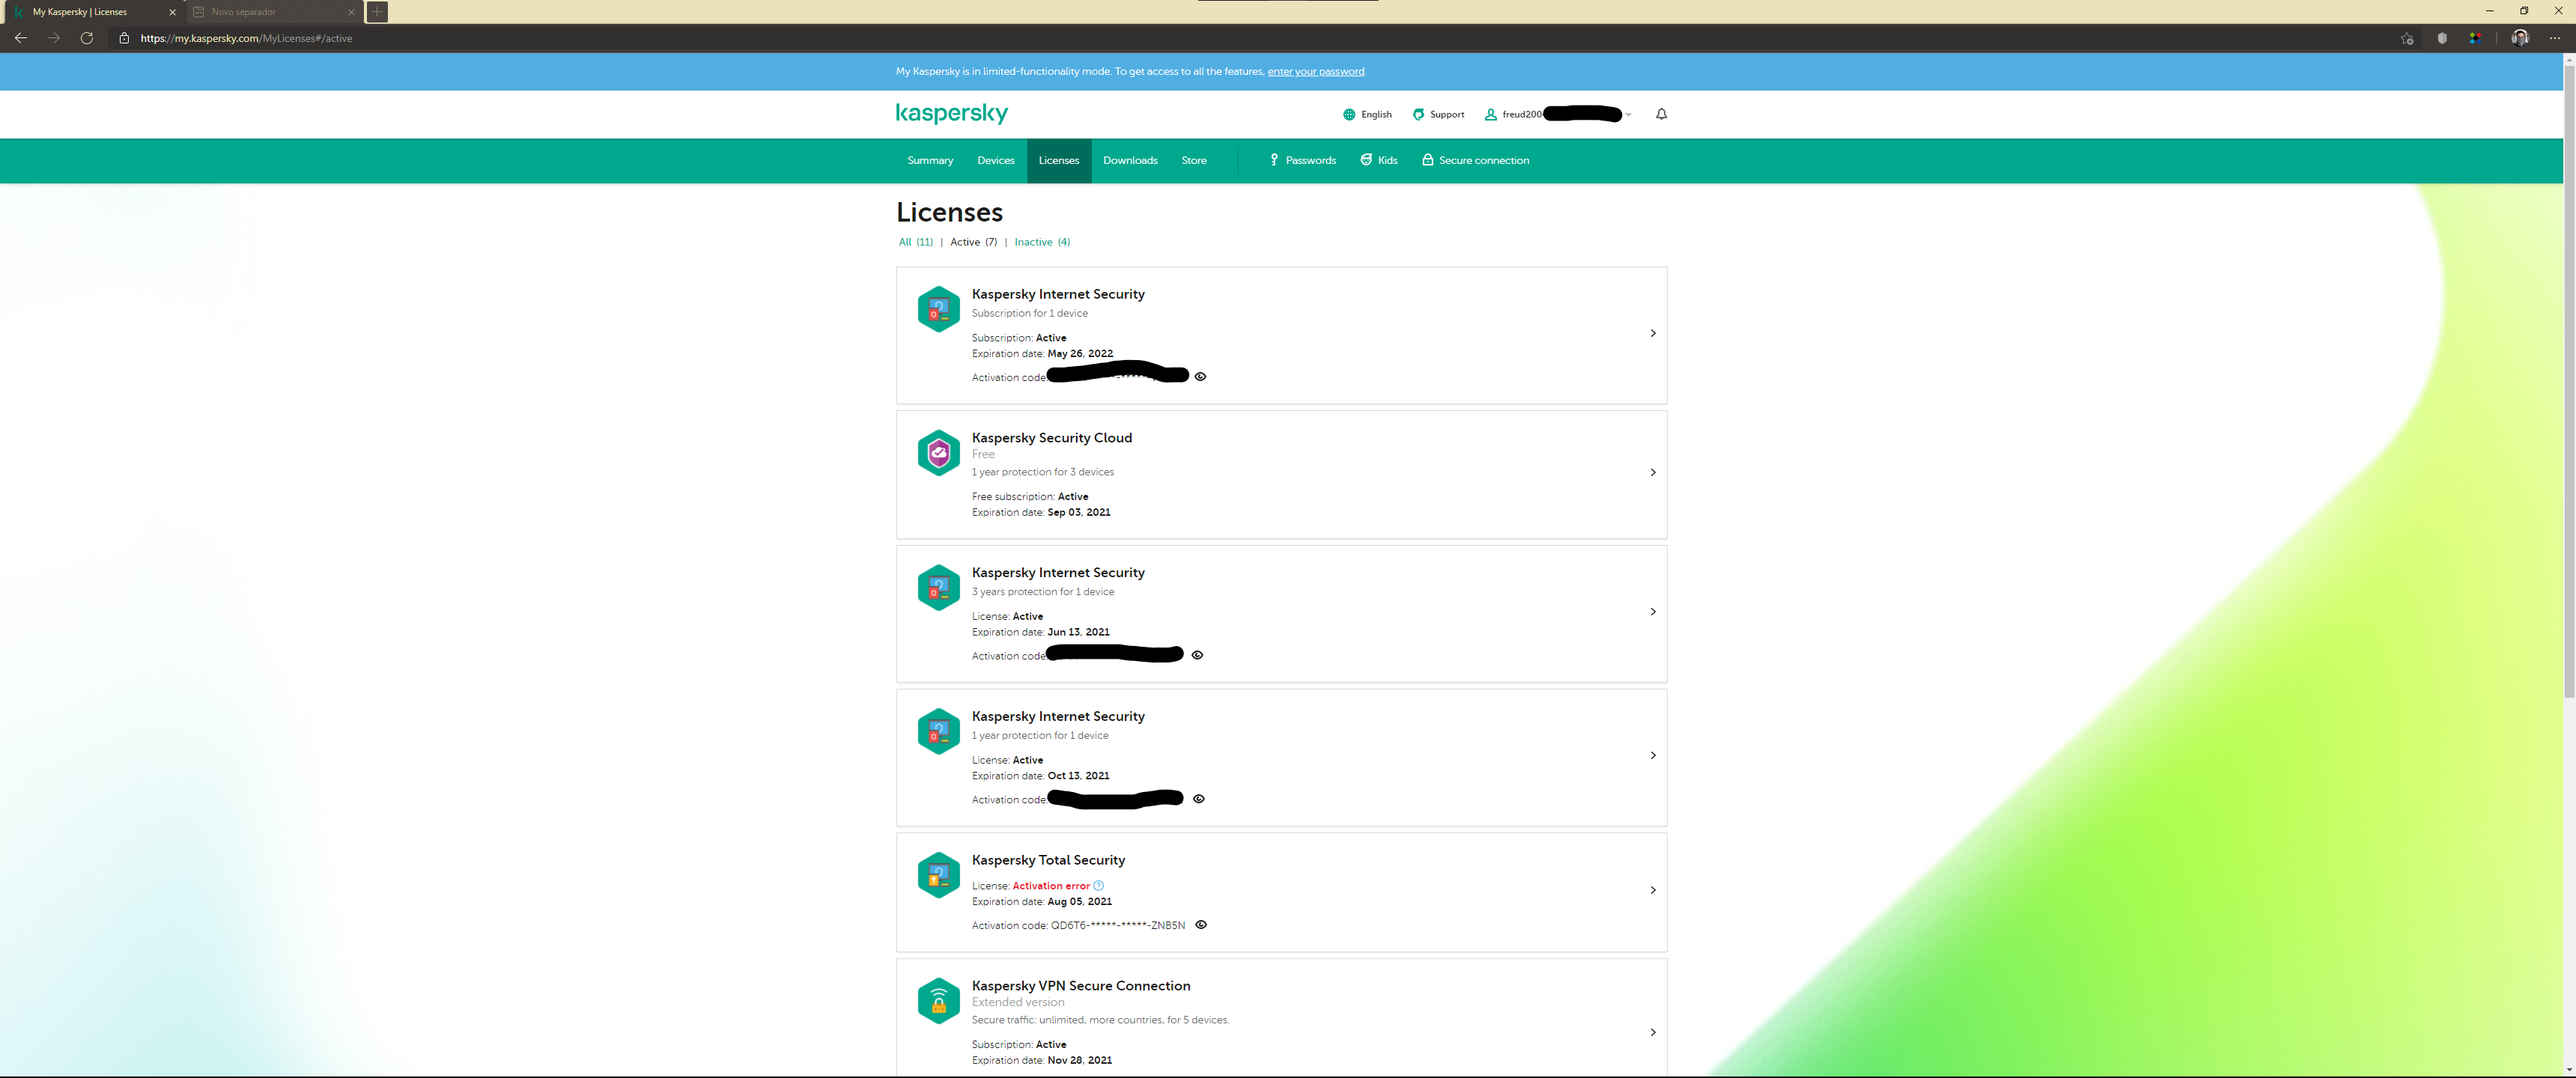Click Activation error help question icon
2576x1078 pixels.
coord(1098,886)
